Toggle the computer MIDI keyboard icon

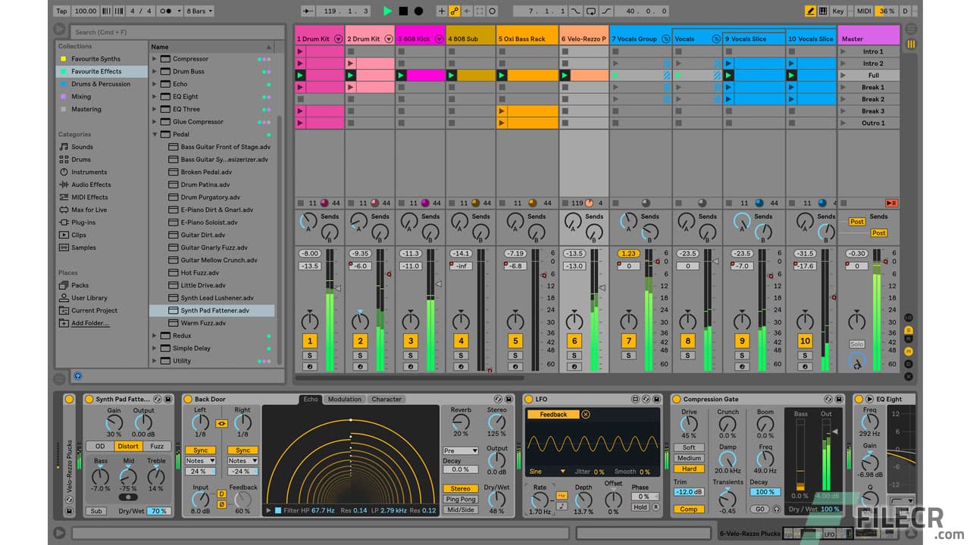(823, 11)
